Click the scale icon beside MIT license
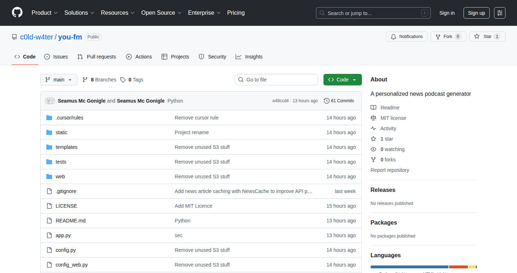Image resolution: width=517 pixels, height=273 pixels. pyautogui.click(x=373, y=118)
